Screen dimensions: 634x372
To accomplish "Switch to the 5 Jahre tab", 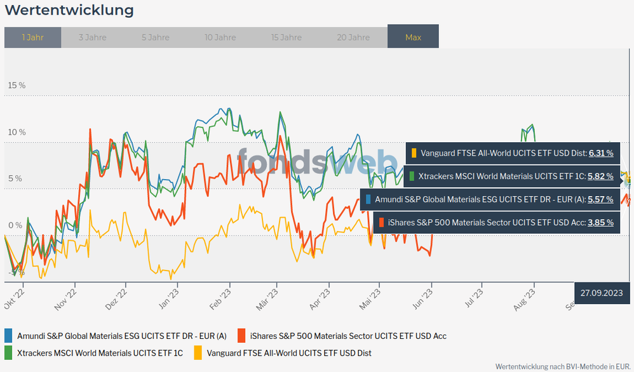I will click(x=156, y=37).
